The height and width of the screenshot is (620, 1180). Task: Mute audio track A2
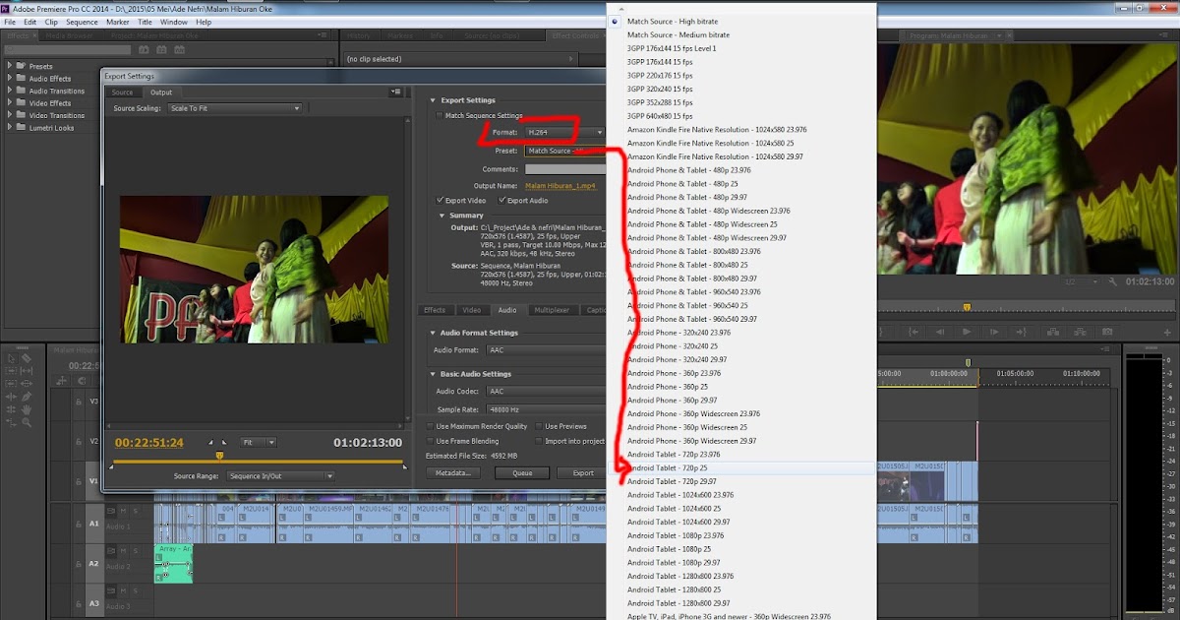[123, 550]
